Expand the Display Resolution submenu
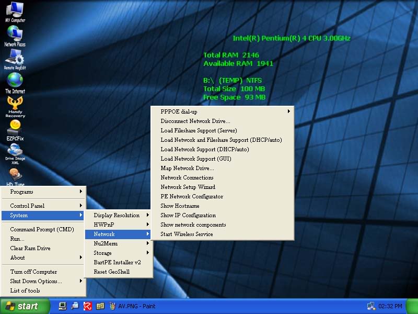Viewport: 418px width, 314px height. pyautogui.click(x=118, y=215)
